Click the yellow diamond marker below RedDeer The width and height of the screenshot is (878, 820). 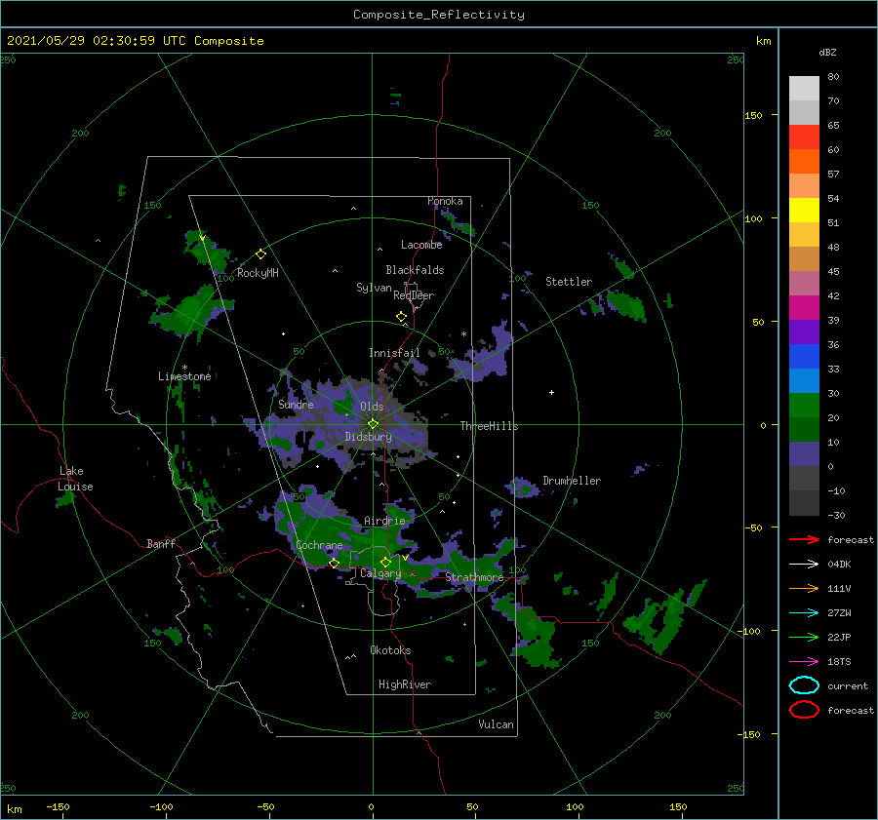click(402, 316)
